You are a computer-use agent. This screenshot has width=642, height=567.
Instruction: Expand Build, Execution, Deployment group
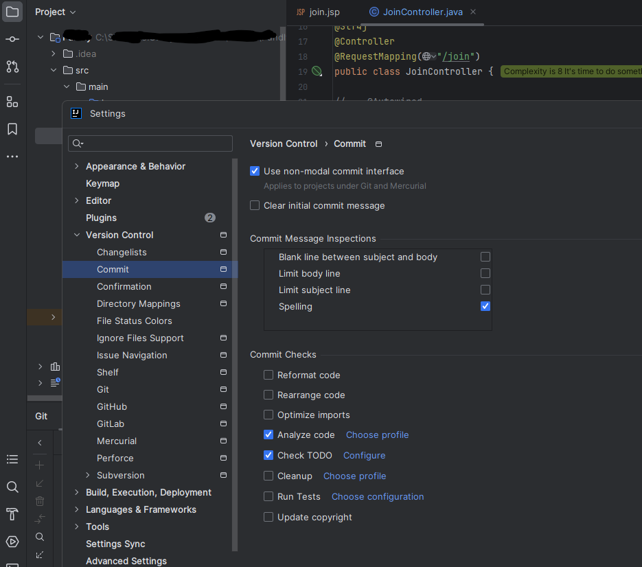pyautogui.click(x=77, y=492)
